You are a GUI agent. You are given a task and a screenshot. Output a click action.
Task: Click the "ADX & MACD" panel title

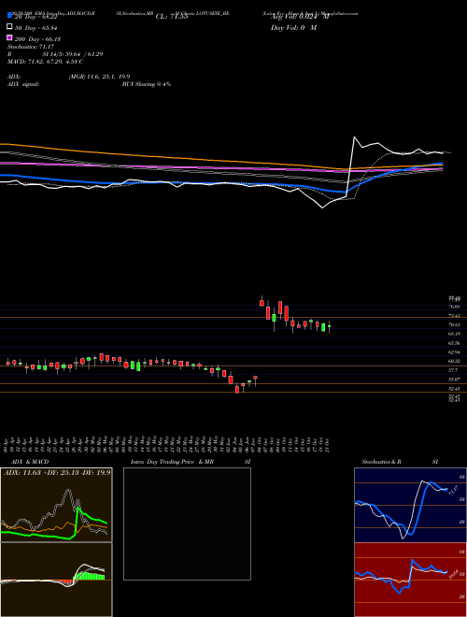coord(30,462)
